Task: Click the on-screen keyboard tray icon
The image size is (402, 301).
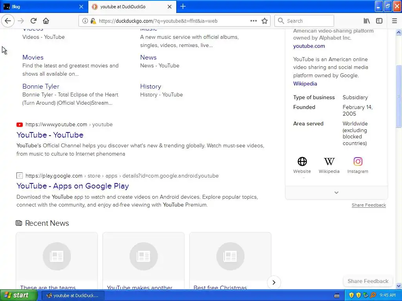Action: pyautogui.click(x=337, y=296)
